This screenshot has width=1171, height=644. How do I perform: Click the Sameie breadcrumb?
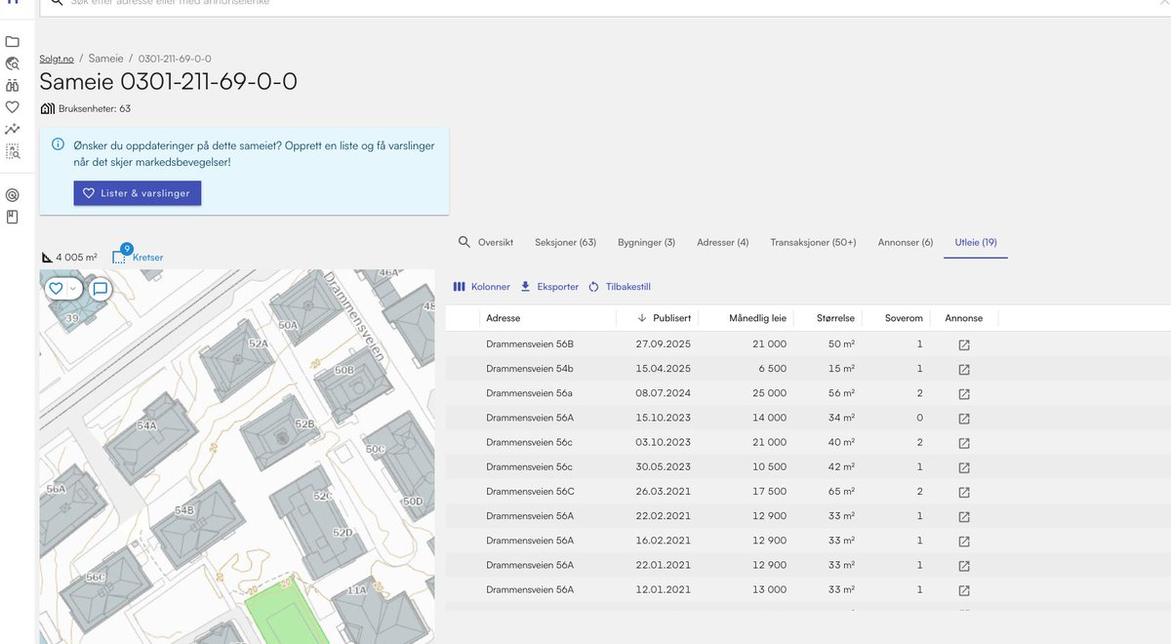pos(105,59)
